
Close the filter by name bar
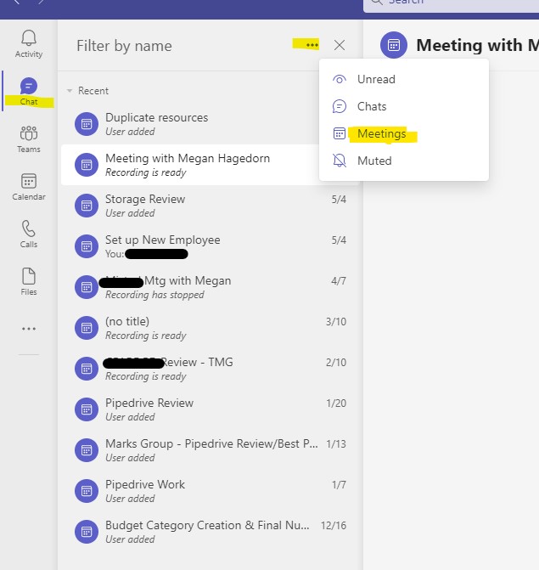[x=340, y=45]
